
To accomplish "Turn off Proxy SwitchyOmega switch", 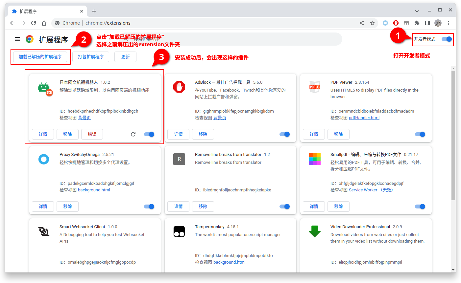I will coord(149,207).
